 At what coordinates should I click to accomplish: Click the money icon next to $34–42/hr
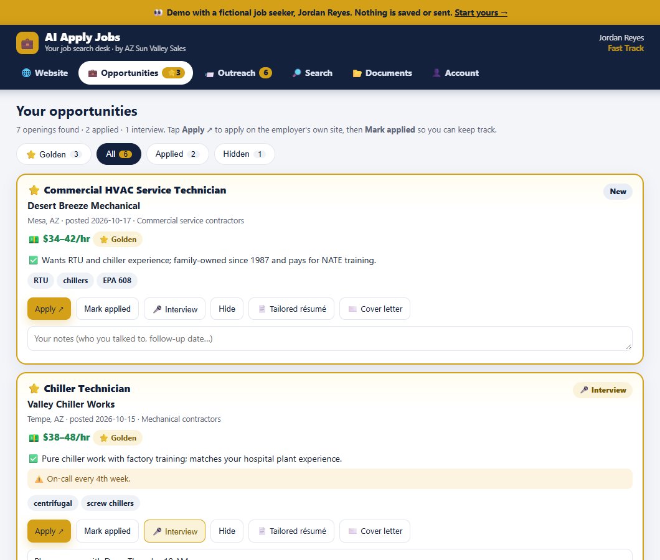[34, 240]
